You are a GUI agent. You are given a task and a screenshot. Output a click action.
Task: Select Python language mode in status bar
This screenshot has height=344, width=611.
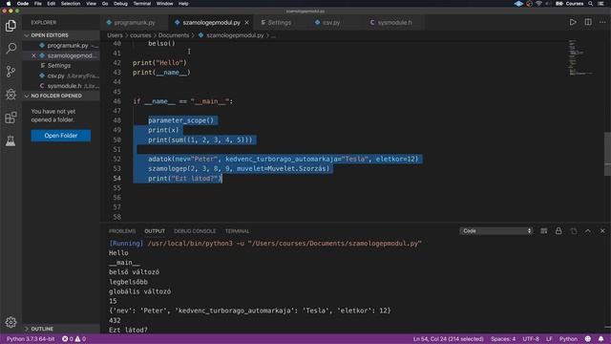pyautogui.click(x=568, y=339)
